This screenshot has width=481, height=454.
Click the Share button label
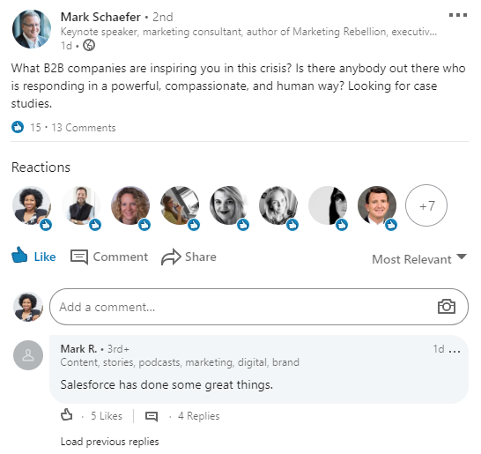(201, 257)
